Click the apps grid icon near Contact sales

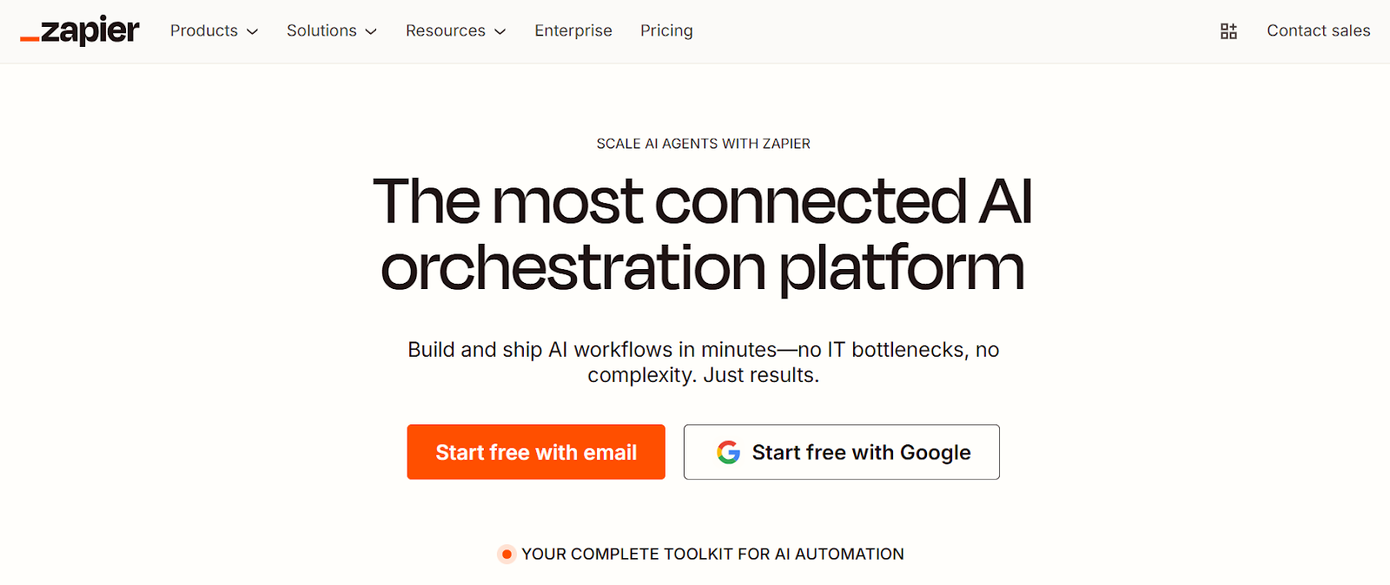pos(1228,30)
